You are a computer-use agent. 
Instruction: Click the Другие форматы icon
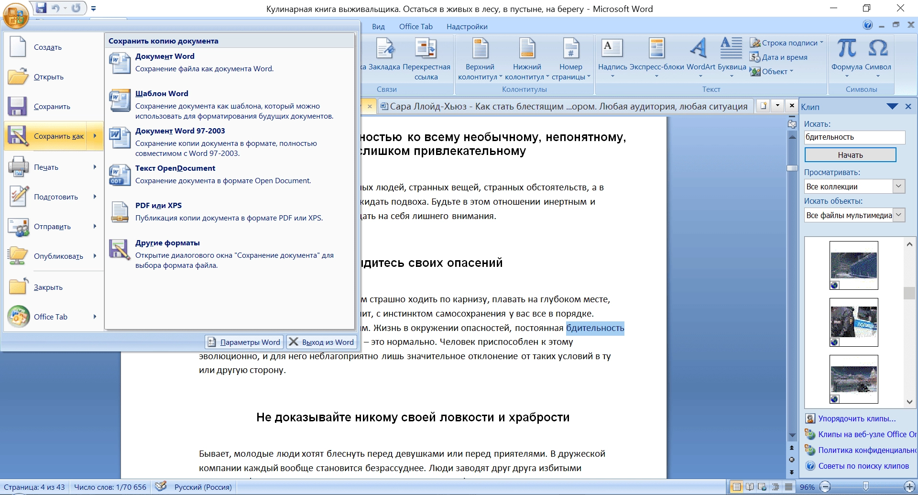[x=120, y=249]
